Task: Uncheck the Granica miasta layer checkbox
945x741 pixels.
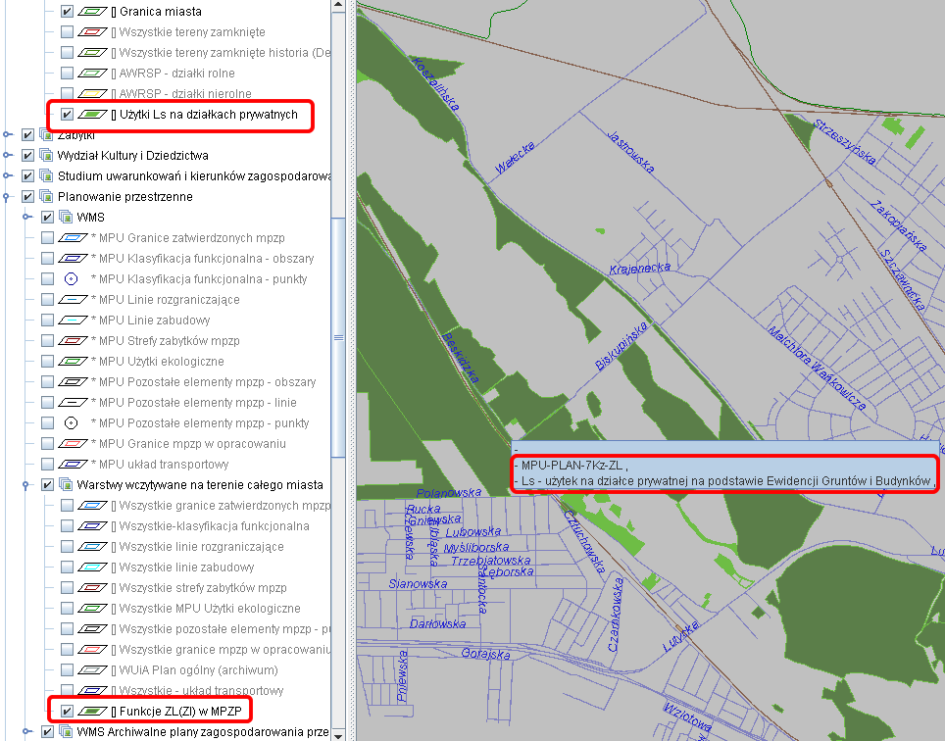Action: click(x=67, y=12)
